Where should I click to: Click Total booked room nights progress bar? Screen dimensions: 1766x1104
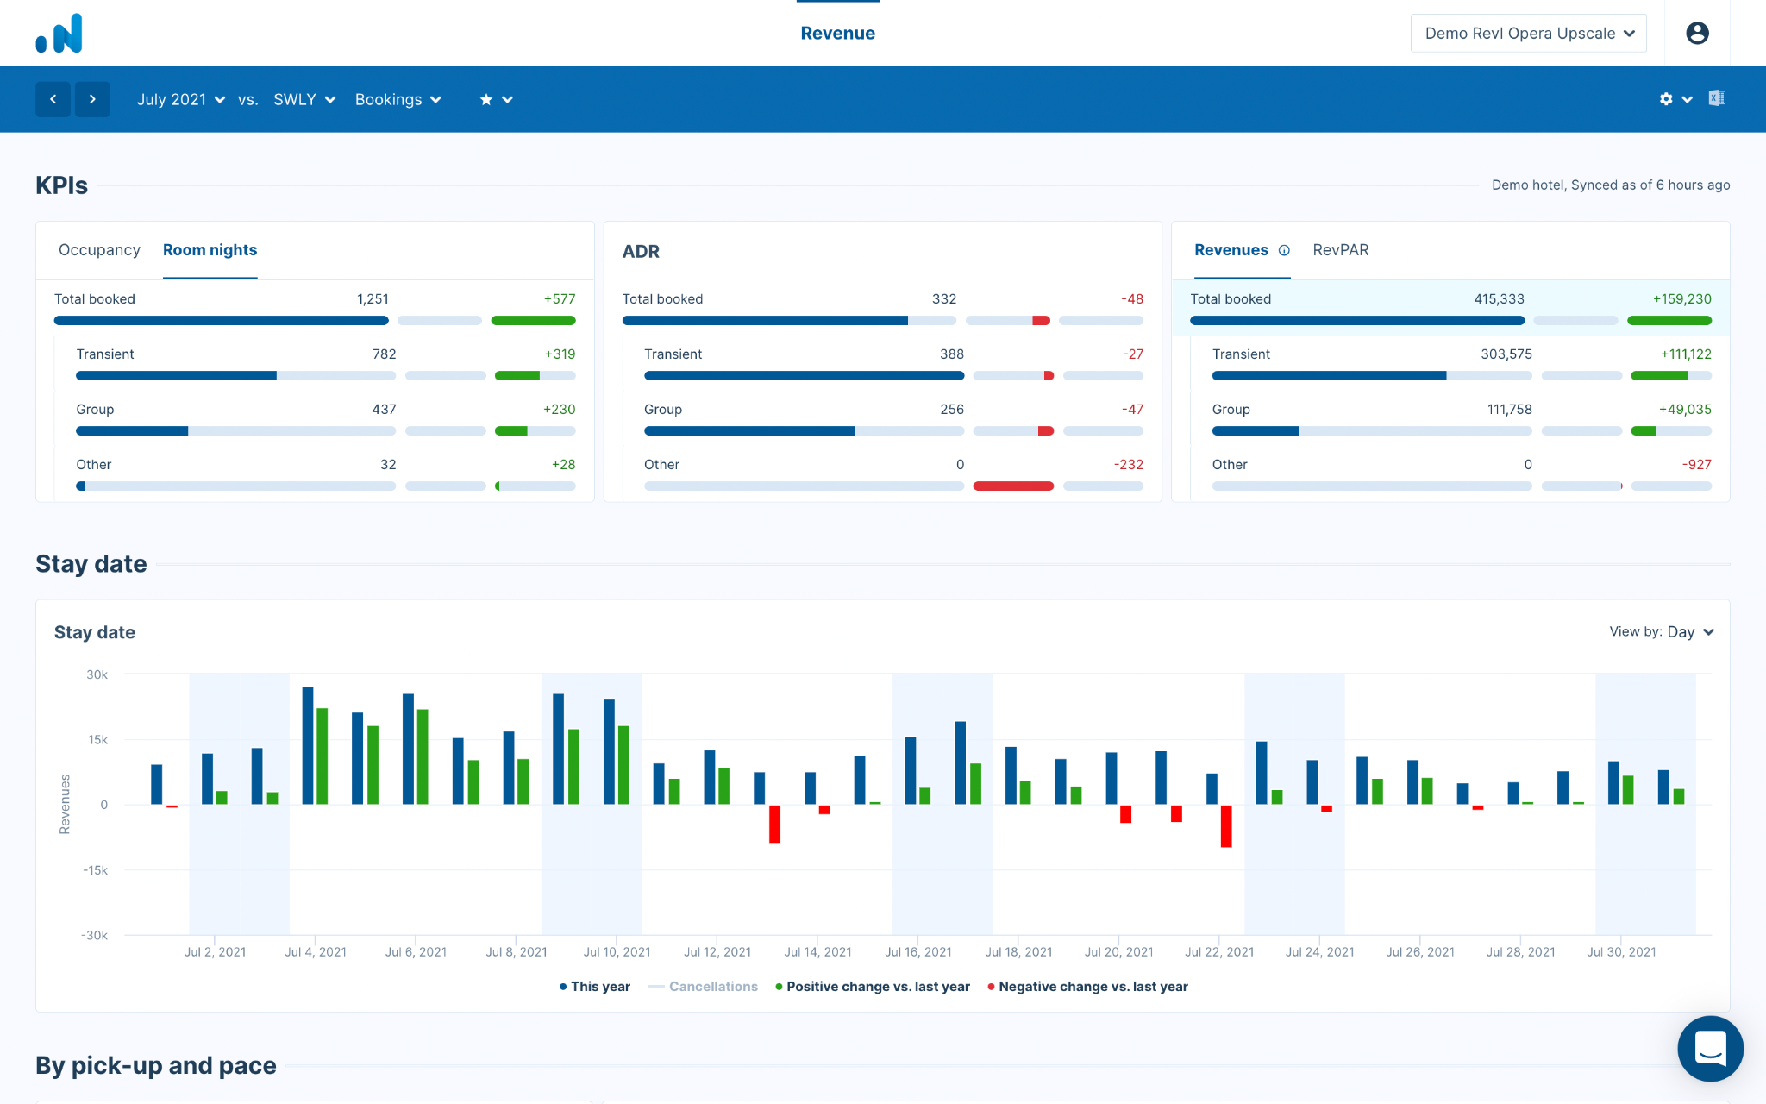[x=222, y=321]
